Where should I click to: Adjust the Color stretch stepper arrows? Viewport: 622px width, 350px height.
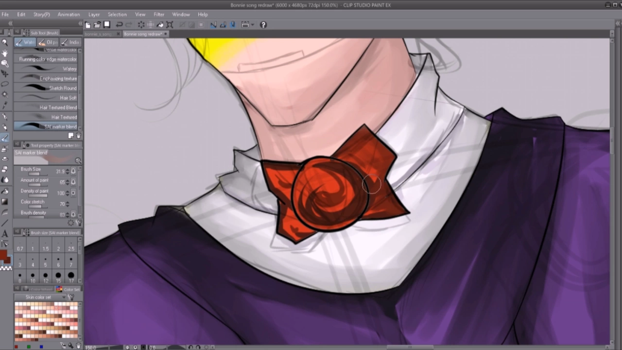tap(68, 204)
